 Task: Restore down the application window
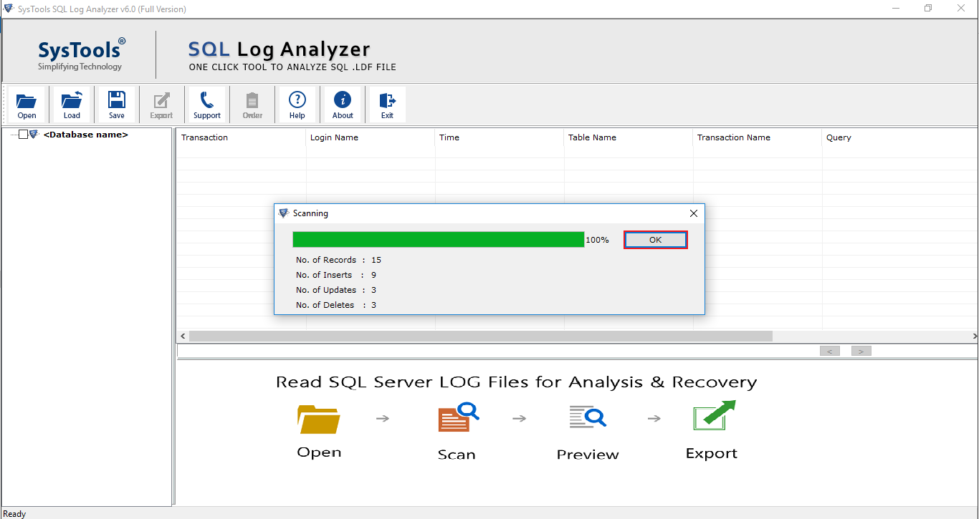(x=928, y=9)
